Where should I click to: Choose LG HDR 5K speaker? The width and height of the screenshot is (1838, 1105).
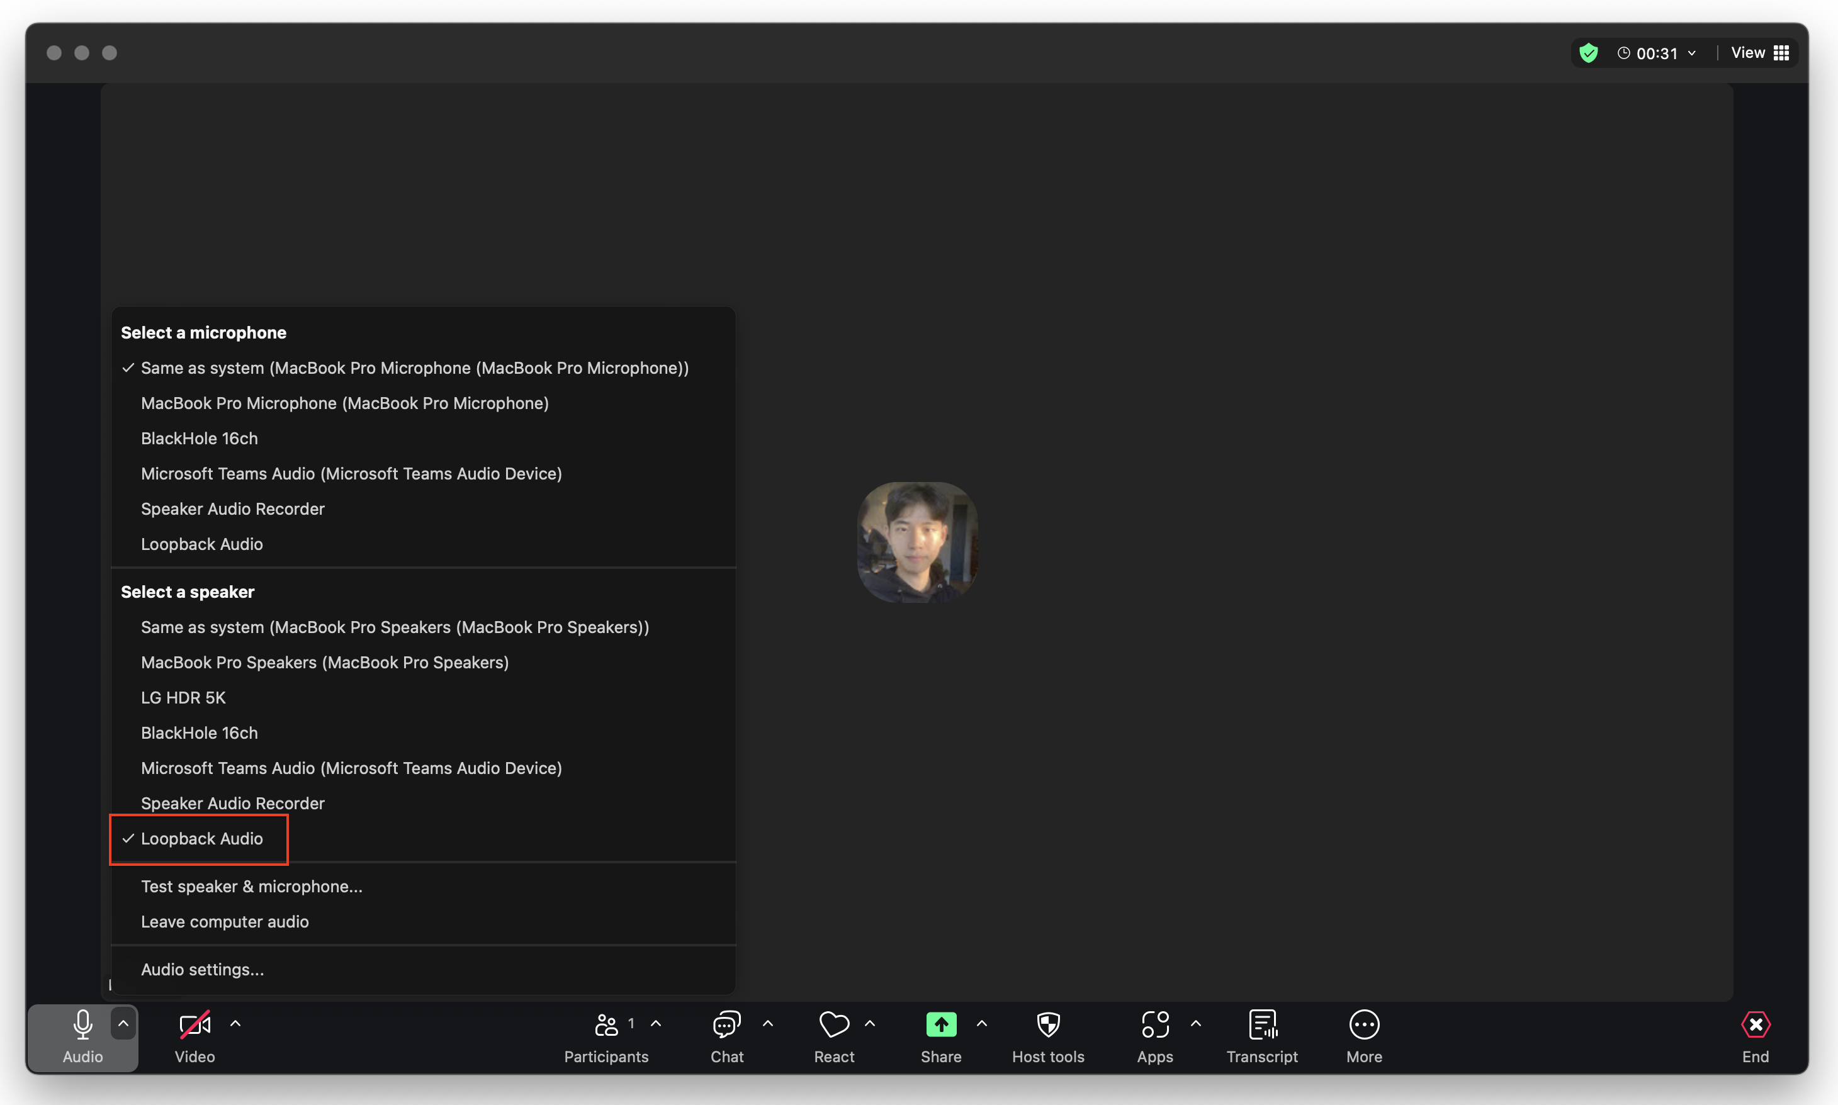(183, 698)
